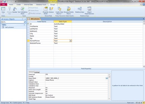Open the File tab
Image resolution: width=145 pixels, height=104 pixels.
coord(4,4)
